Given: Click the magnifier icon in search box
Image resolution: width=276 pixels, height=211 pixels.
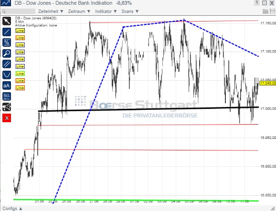Looking at the screenshot, I should point(4,11).
